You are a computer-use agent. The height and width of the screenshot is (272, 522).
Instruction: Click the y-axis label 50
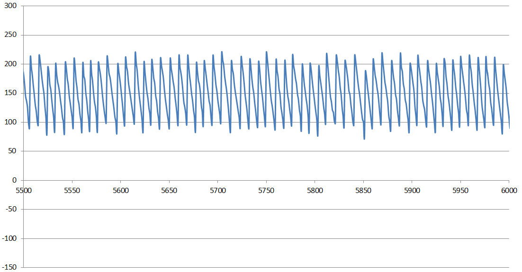point(12,151)
